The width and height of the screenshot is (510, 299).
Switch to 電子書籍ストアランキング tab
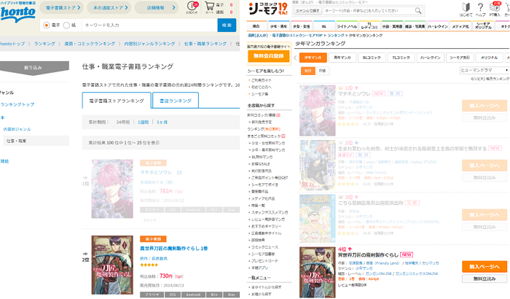tap(117, 101)
